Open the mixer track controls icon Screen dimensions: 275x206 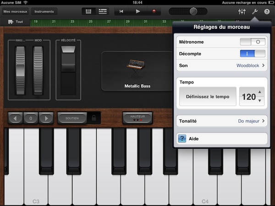point(242,11)
